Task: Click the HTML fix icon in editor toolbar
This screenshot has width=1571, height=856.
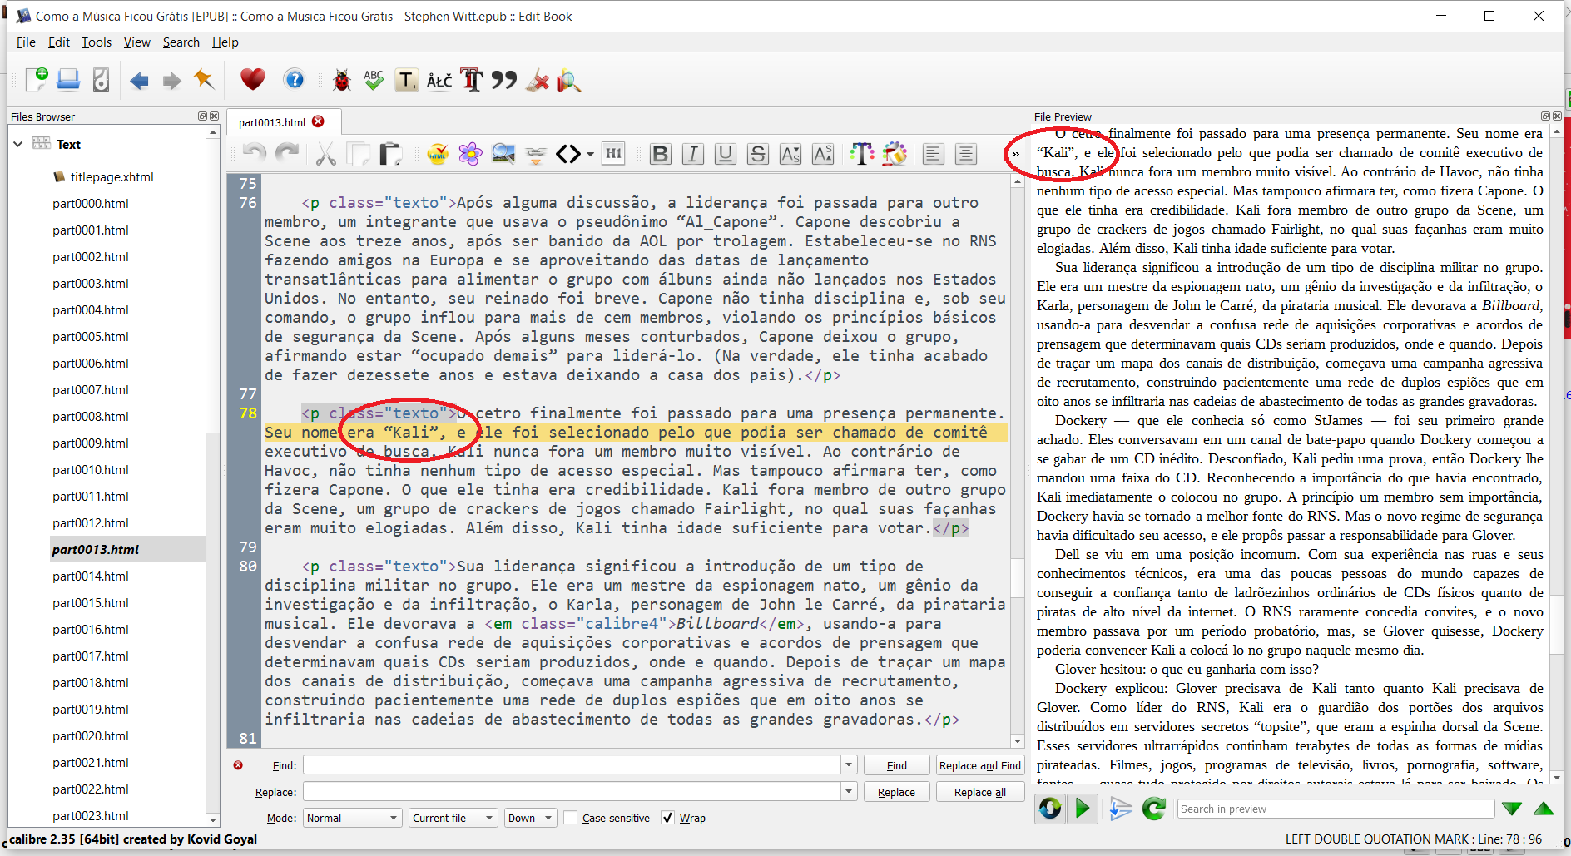Action: click(438, 154)
